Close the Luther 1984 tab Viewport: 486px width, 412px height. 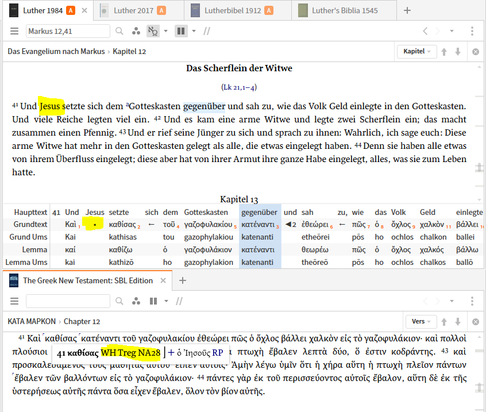(x=84, y=10)
